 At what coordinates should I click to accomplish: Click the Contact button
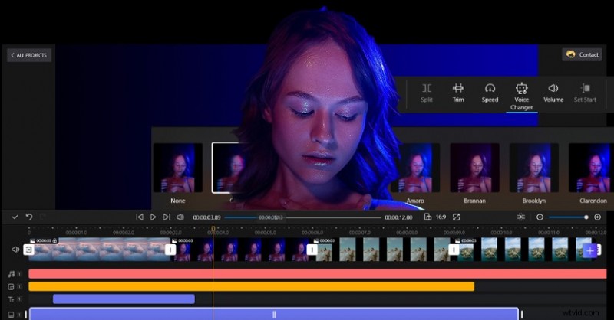[x=582, y=54]
